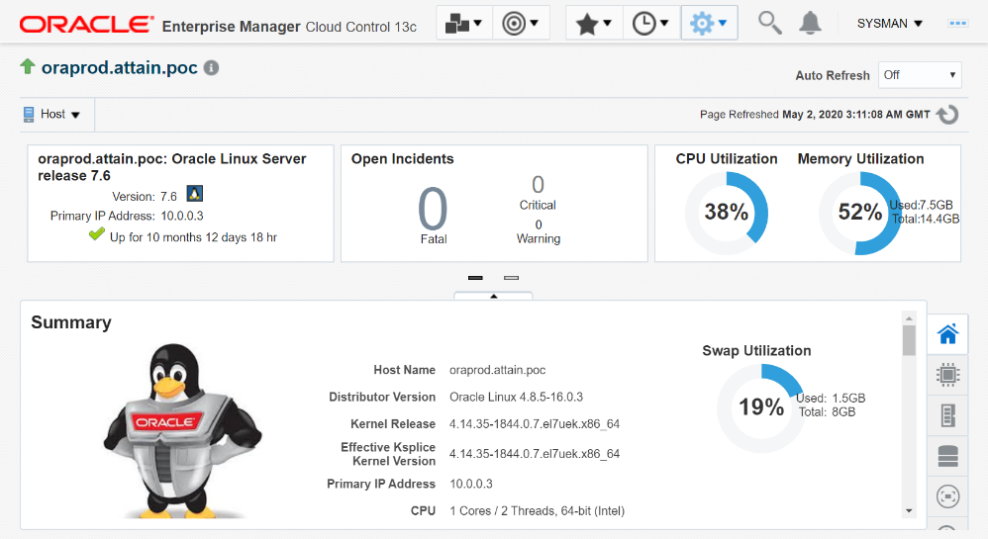Open the memory side tab icon

click(947, 415)
